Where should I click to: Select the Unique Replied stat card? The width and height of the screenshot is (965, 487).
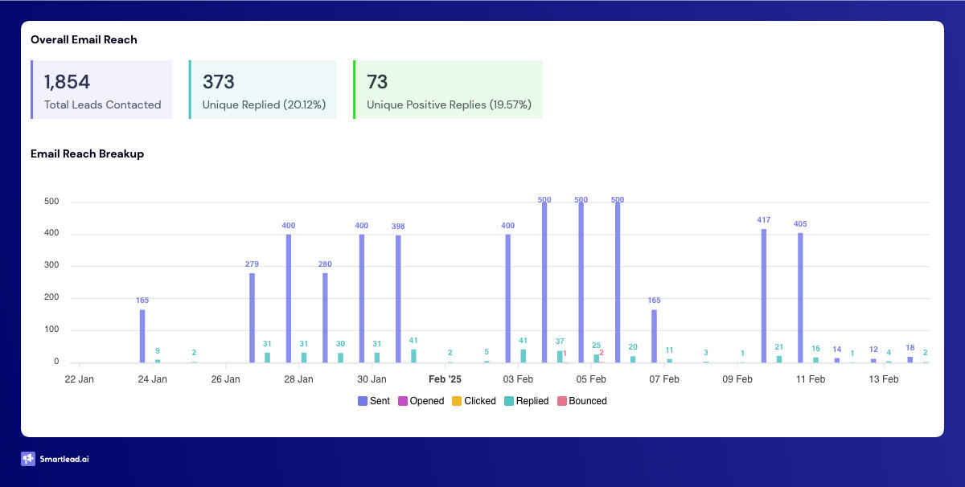coord(264,90)
